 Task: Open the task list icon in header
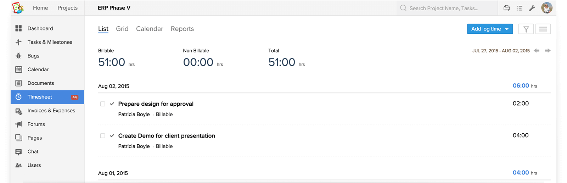(520, 8)
